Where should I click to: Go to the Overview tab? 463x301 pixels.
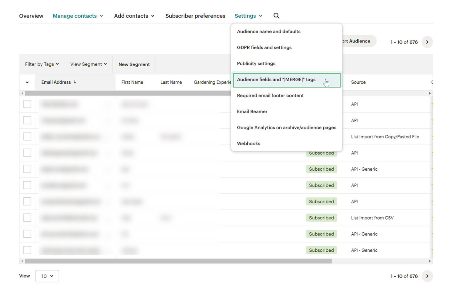tap(31, 16)
